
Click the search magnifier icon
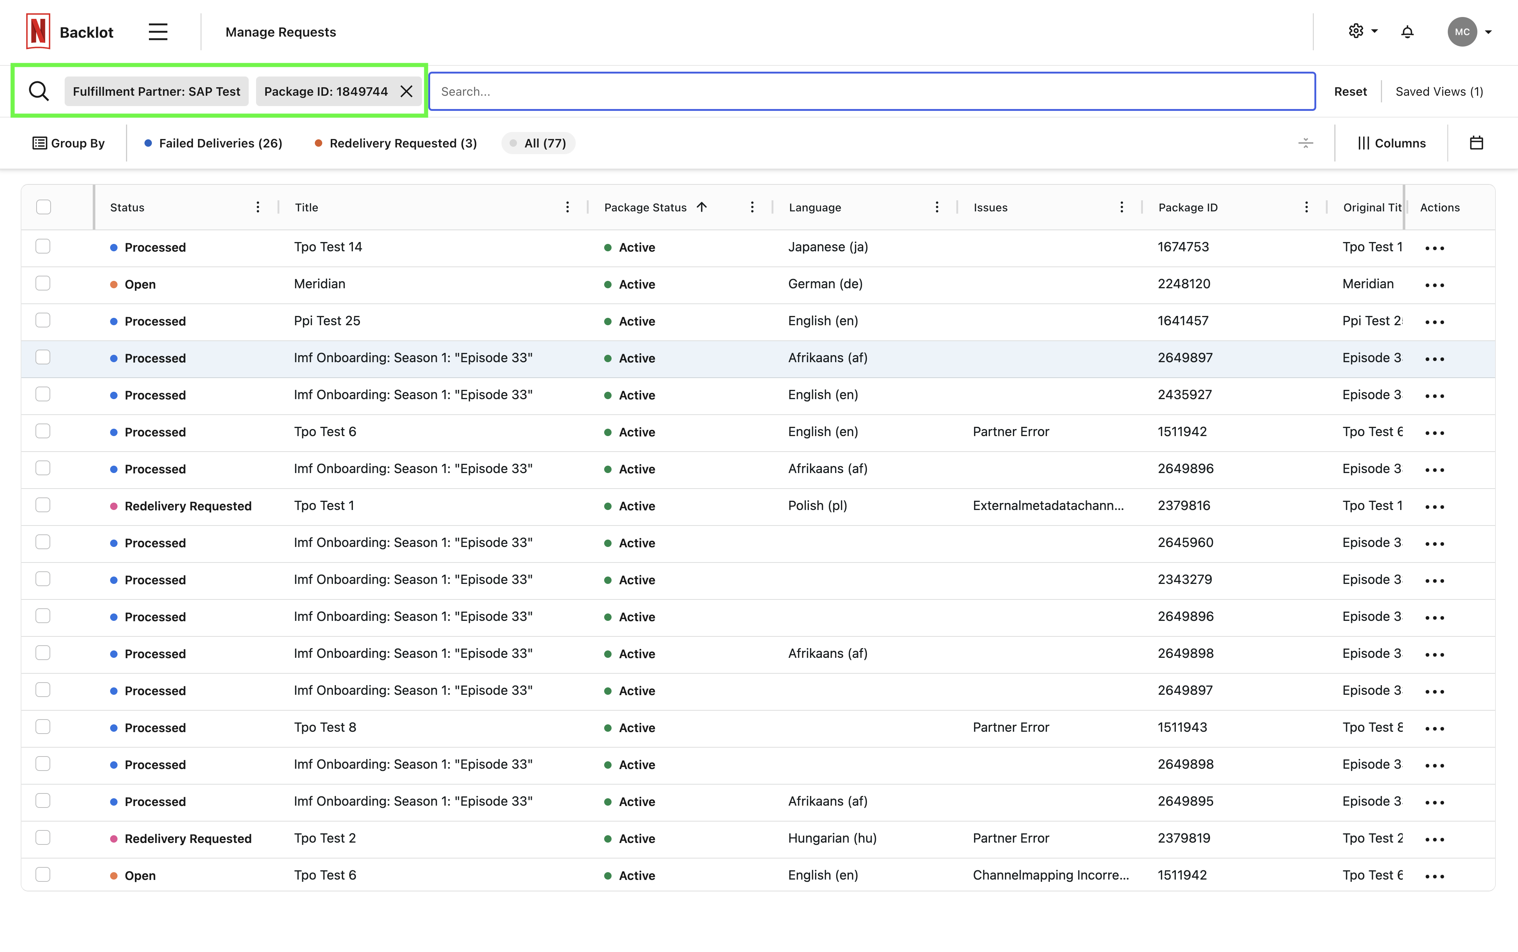point(39,91)
